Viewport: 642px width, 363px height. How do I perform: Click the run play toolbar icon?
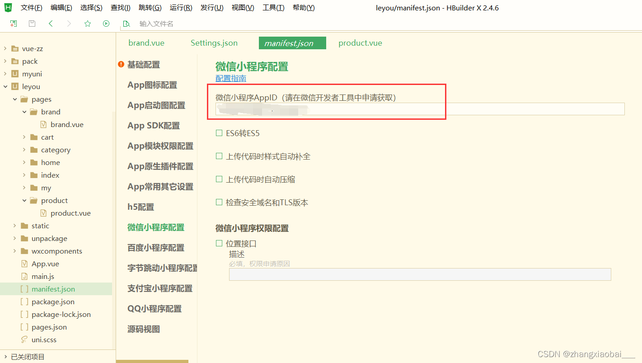click(x=106, y=24)
